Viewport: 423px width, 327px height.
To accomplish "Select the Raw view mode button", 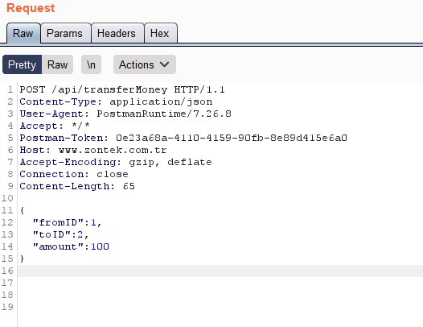I will click(x=57, y=64).
